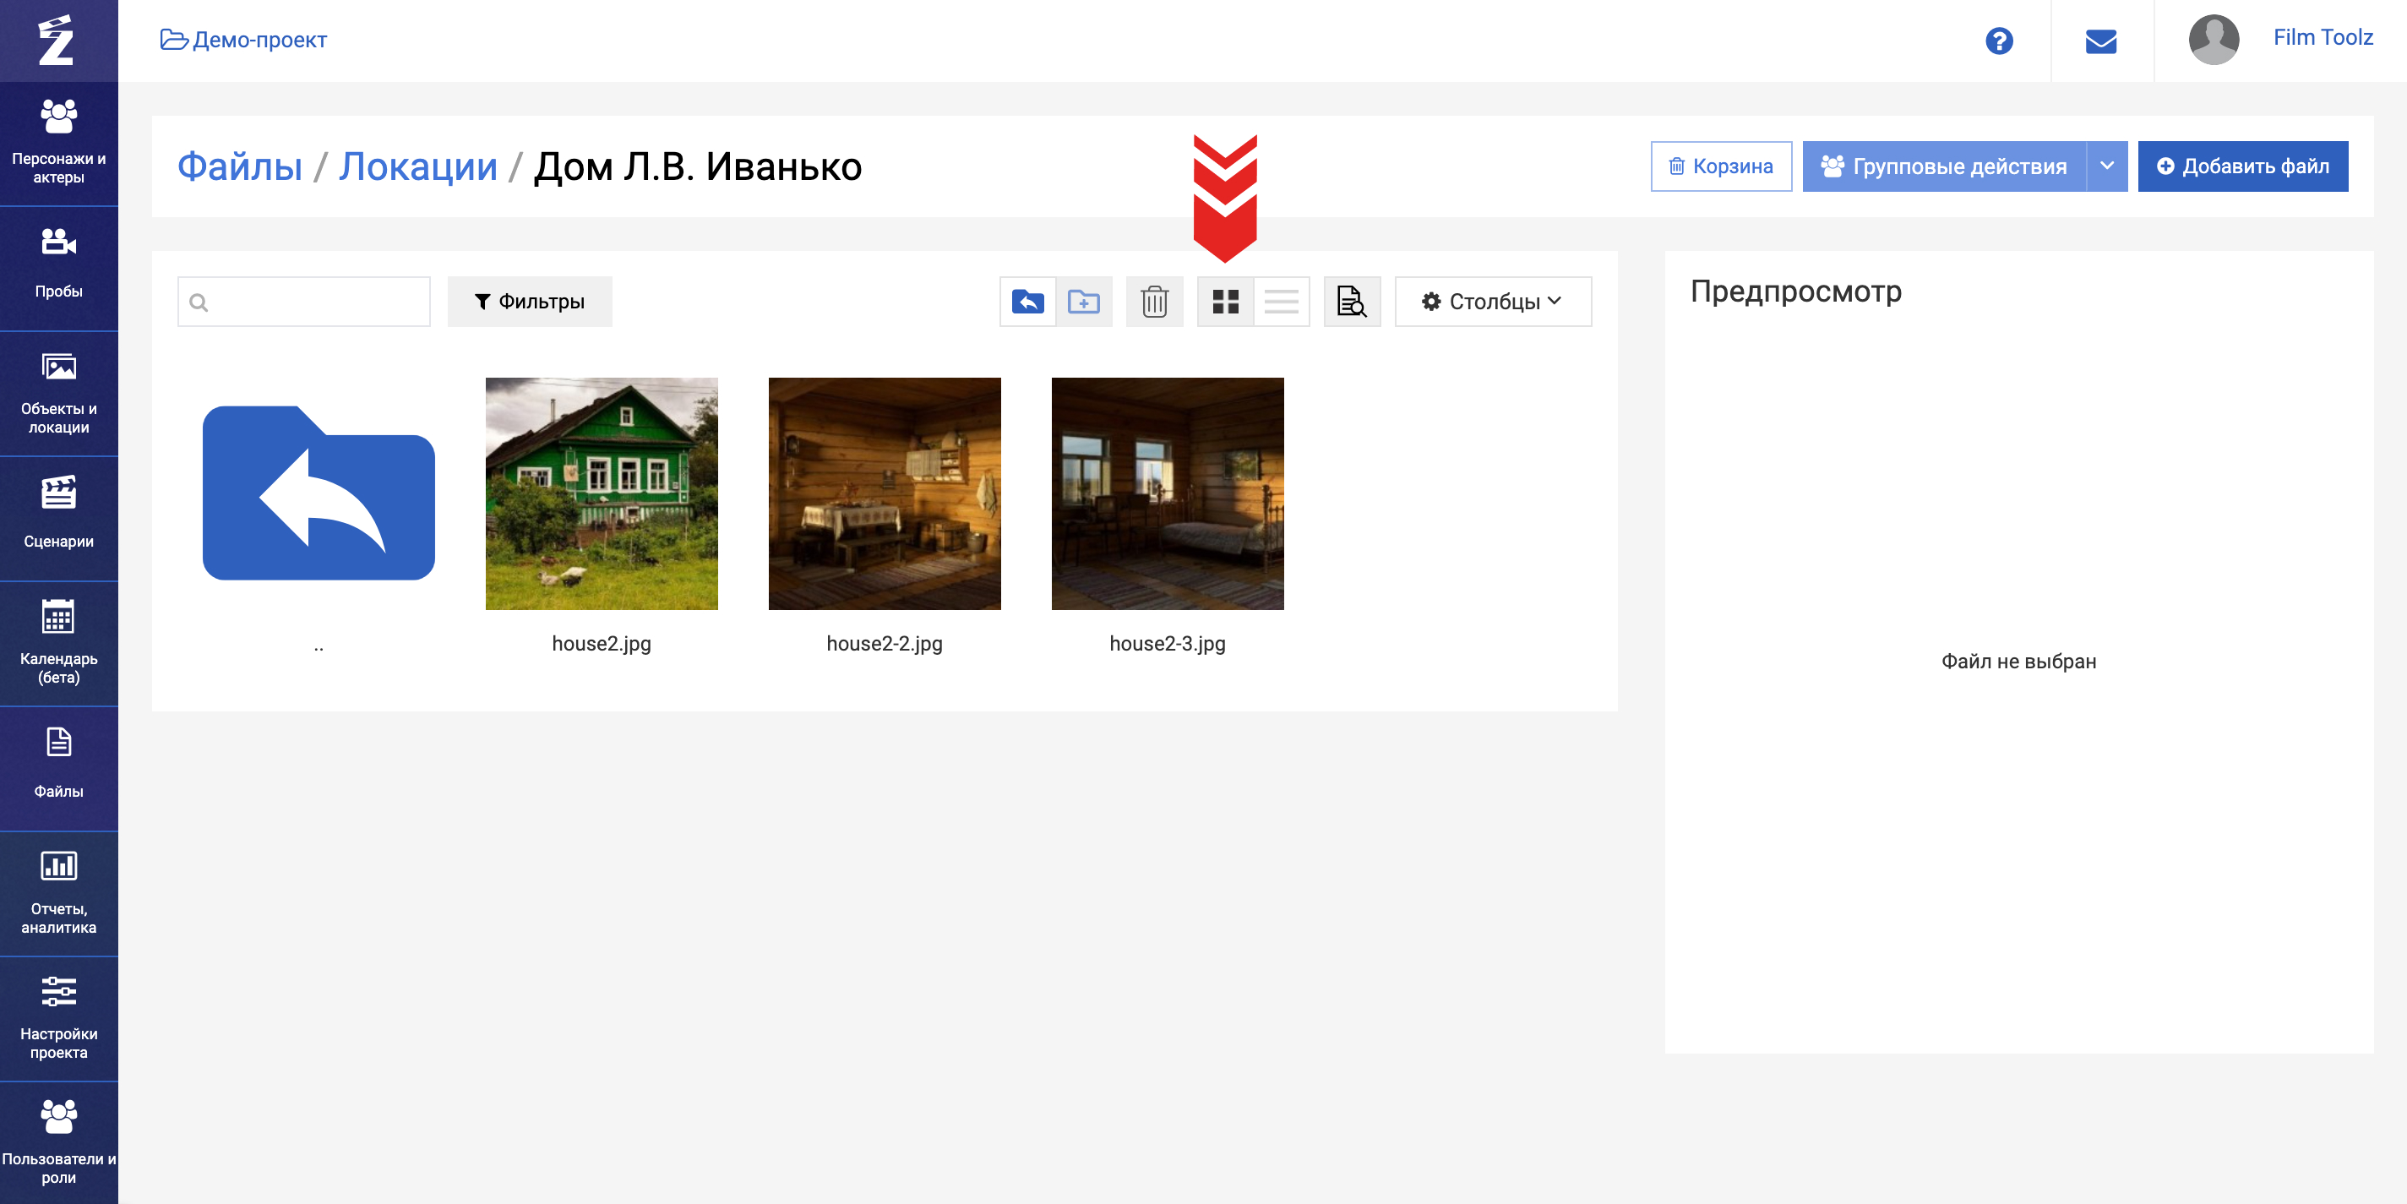Open the Фильтры button
2407x1204 pixels.
coord(530,301)
